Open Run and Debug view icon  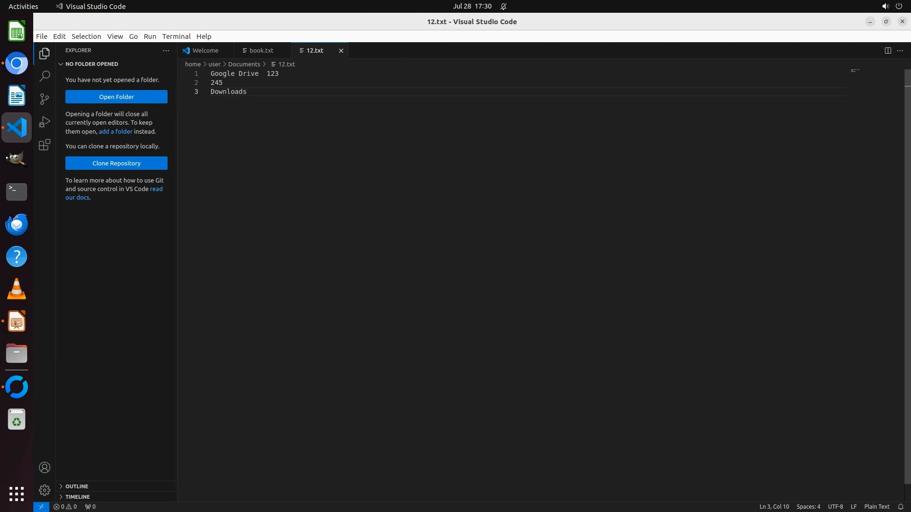pos(45,122)
